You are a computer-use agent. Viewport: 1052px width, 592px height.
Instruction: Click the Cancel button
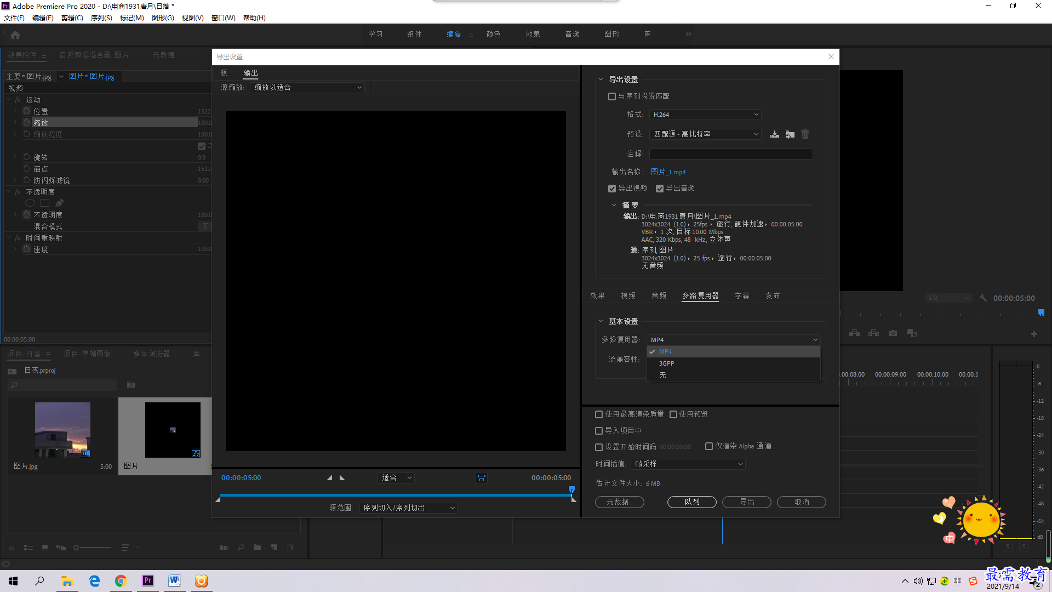point(802,502)
